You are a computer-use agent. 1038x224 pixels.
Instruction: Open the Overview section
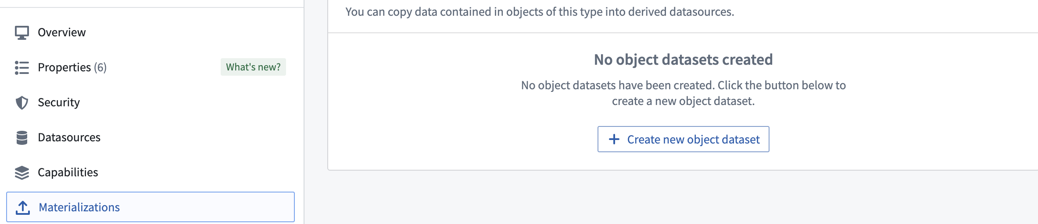61,32
